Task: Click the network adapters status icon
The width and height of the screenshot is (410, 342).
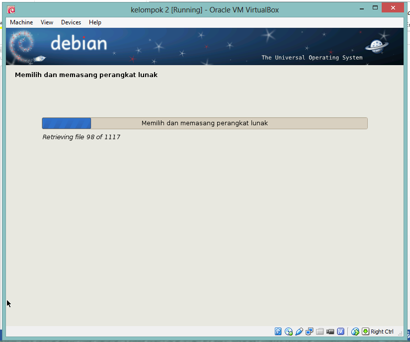Action: (309, 332)
